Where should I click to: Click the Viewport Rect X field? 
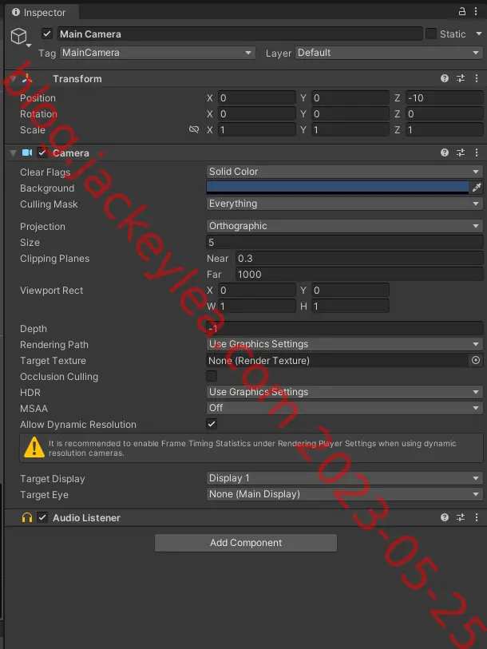pyautogui.click(x=257, y=290)
